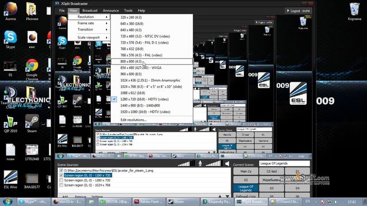The height and width of the screenshot is (206, 367).
Task: Switch to the 04 scene button
Action: tap(297, 188)
